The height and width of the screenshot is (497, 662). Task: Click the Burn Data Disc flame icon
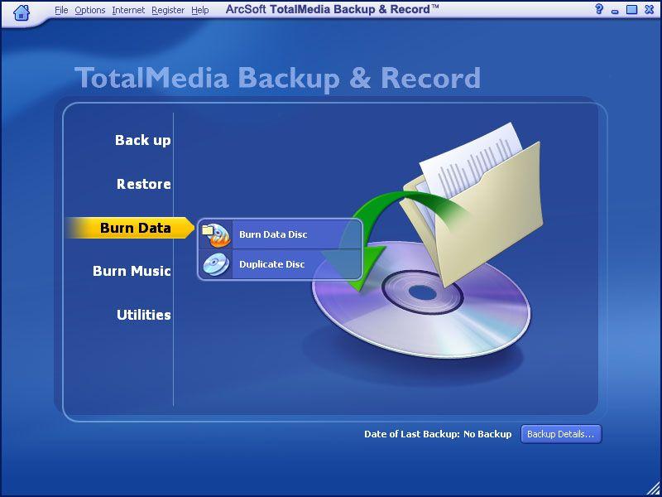[x=216, y=235]
